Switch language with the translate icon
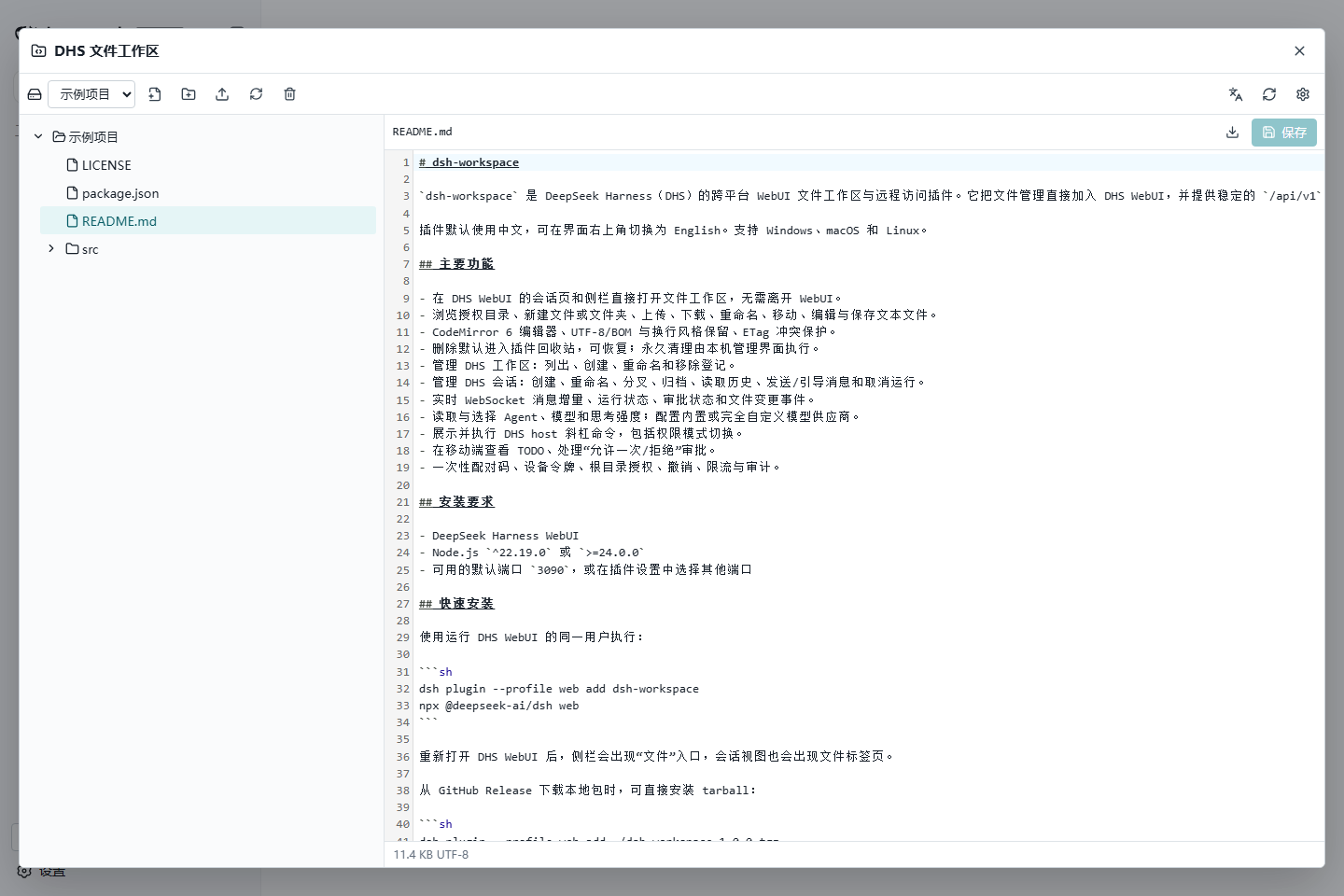 [1236, 94]
